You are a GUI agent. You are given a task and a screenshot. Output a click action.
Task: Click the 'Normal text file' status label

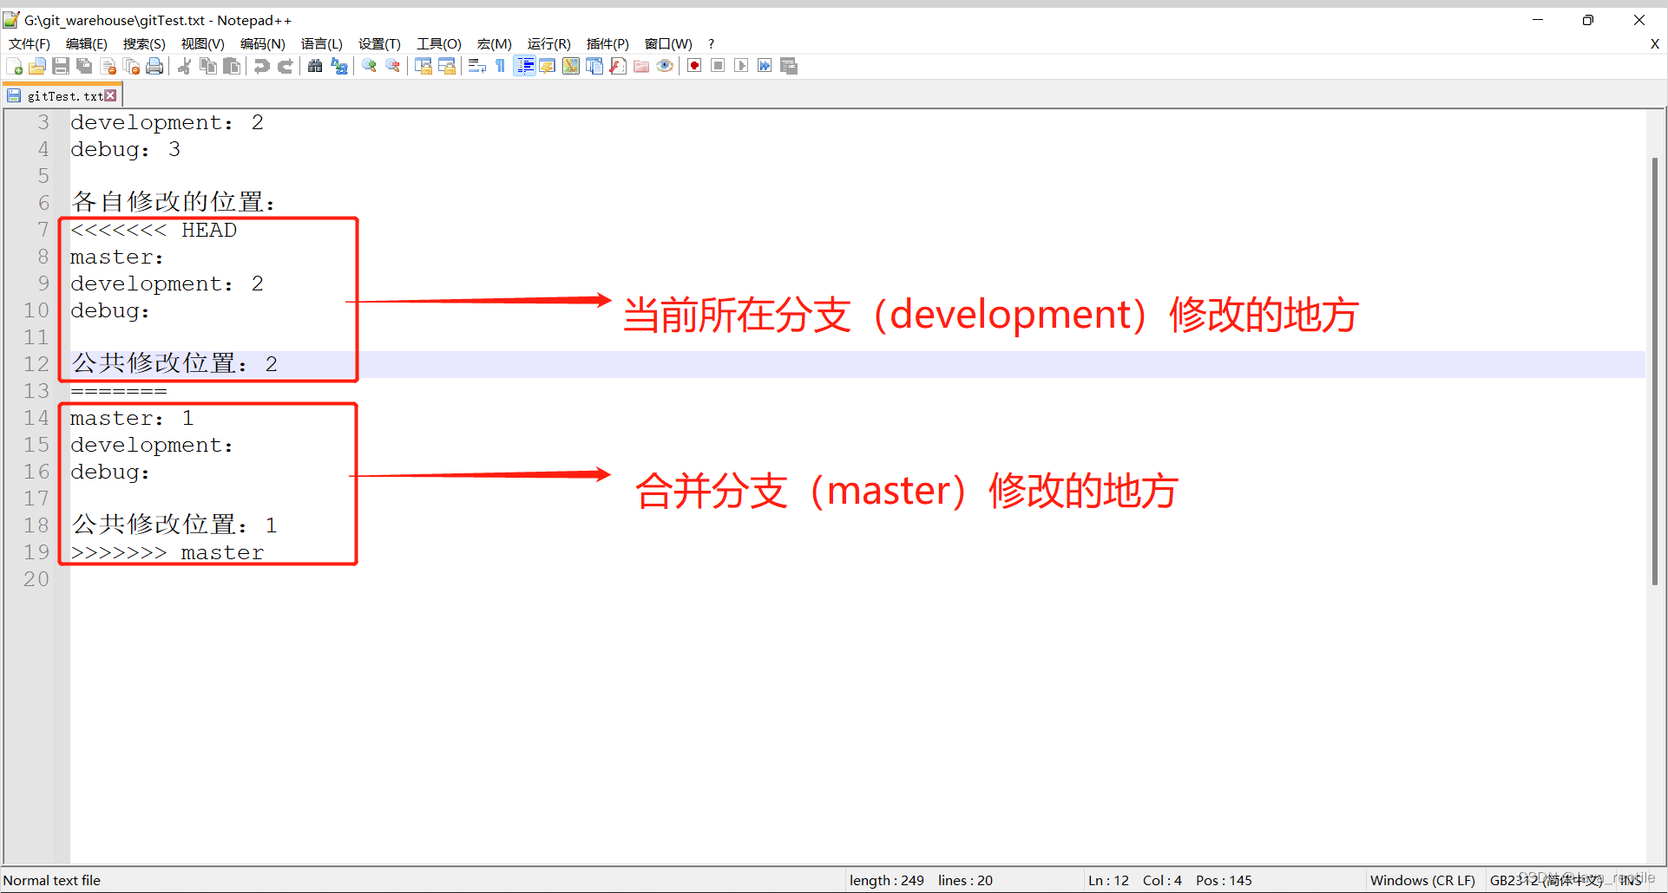click(x=52, y=880)
